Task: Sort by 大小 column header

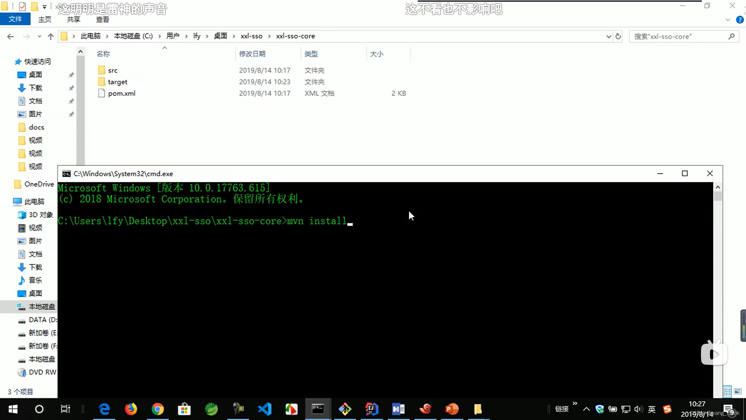Action: pyautogui.click(x=376, y=54)
